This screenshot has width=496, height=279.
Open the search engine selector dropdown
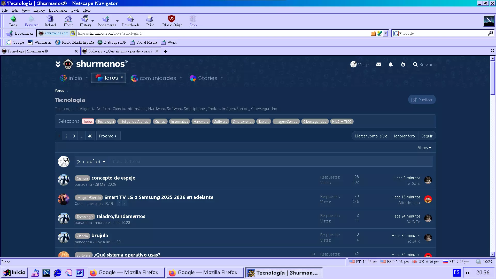pos(397,33)
